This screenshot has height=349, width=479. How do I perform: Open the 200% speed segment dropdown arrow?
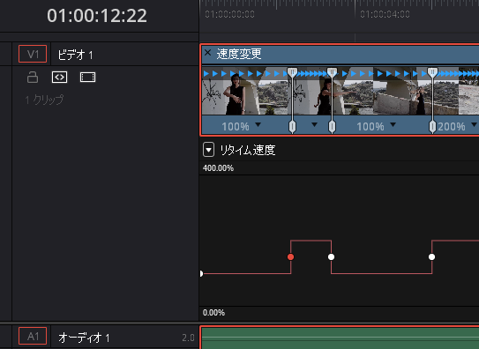click(x=474, y=124)
